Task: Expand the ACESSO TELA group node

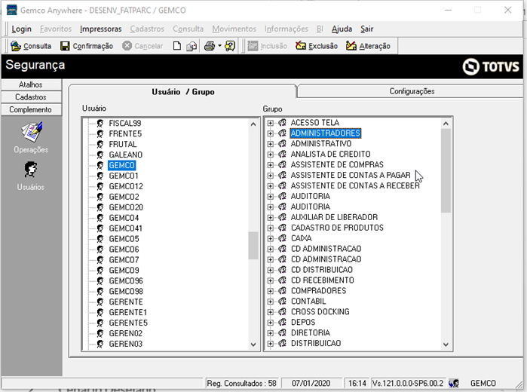Action: pos(270,123)
